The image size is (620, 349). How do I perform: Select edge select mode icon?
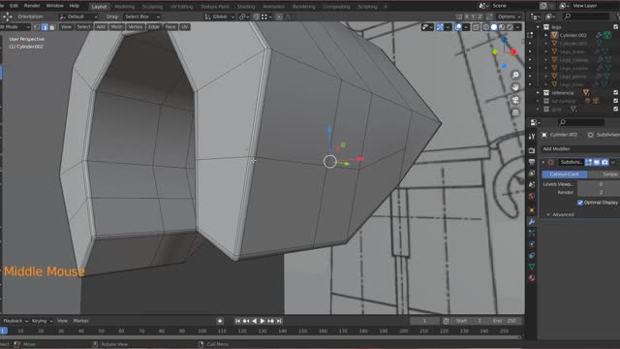point(45,27)
